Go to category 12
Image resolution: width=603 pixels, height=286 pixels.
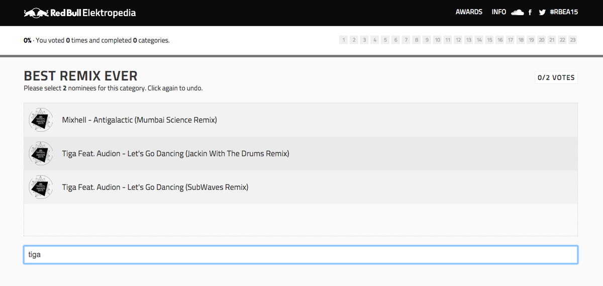[x=458, y=40]
